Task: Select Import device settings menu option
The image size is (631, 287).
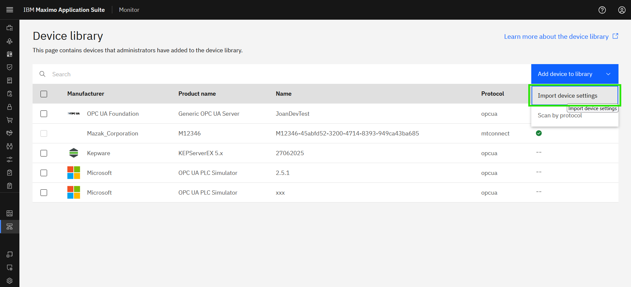Action: tap(575, 96)
